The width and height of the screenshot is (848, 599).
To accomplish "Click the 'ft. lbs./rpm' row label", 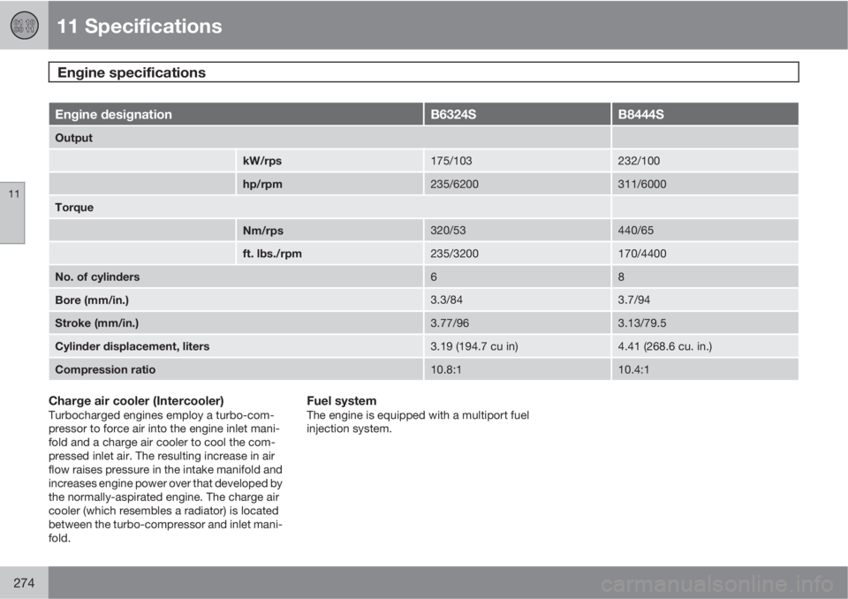I will click(x=272, y=254).
